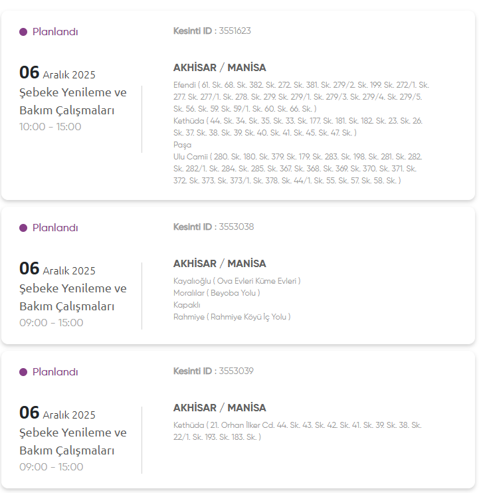Click the purple status dot for outage 3553038
The width and height of the screenshot is (479, 493).
click(x=23, y=228)
